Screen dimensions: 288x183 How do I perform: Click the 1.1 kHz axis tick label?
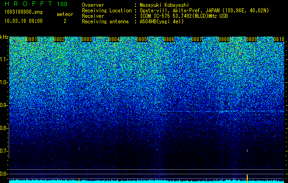pos(4,59)
